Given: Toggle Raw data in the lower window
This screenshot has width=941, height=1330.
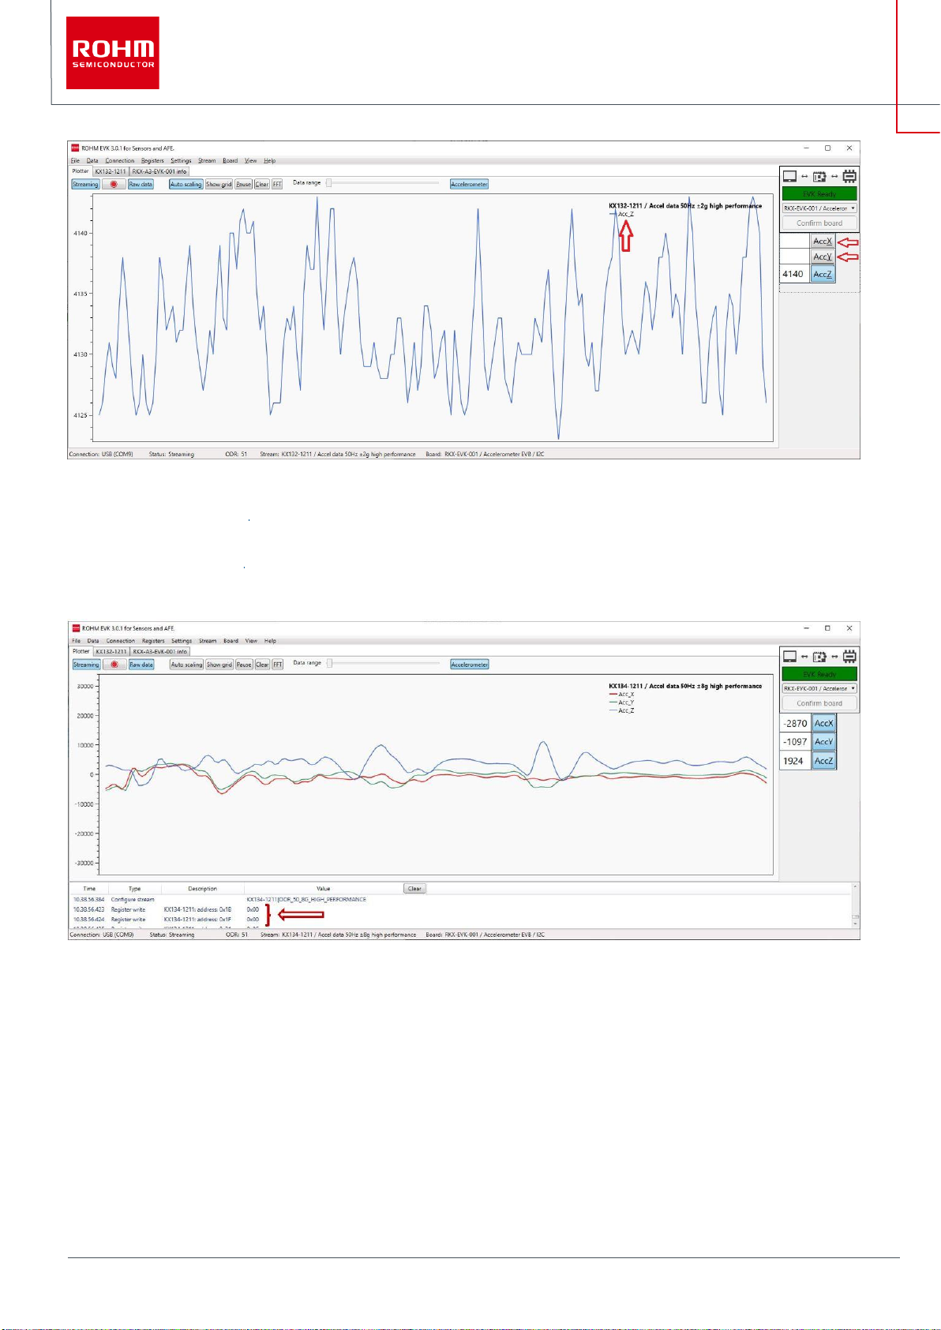Looking at the screenshot, I should coord(141,665).
